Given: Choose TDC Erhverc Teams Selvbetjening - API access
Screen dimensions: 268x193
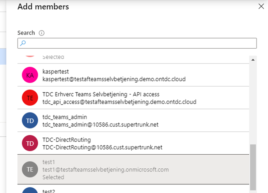Looking at the screenshot, I should click(x=101, y=94).
